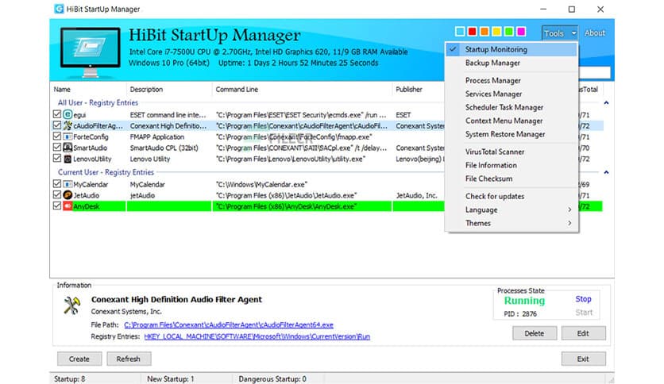
Task: Collapse All User Registry Entries group
Action: [x=606, y=103]
